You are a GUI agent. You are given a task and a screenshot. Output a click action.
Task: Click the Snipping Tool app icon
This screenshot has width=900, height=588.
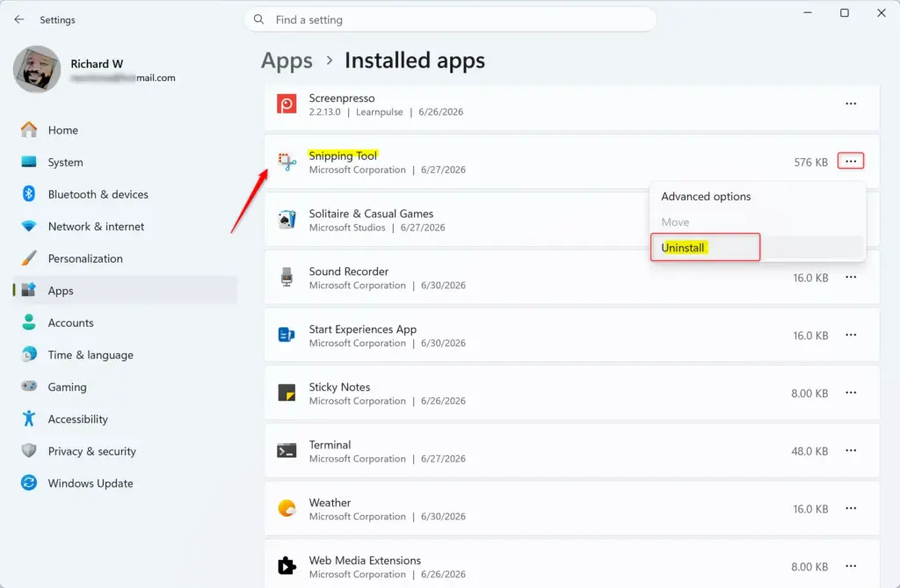[287, 162]
